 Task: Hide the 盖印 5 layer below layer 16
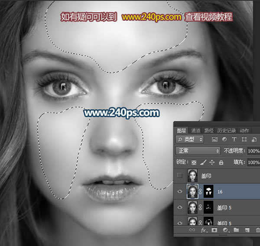(180, 207)
